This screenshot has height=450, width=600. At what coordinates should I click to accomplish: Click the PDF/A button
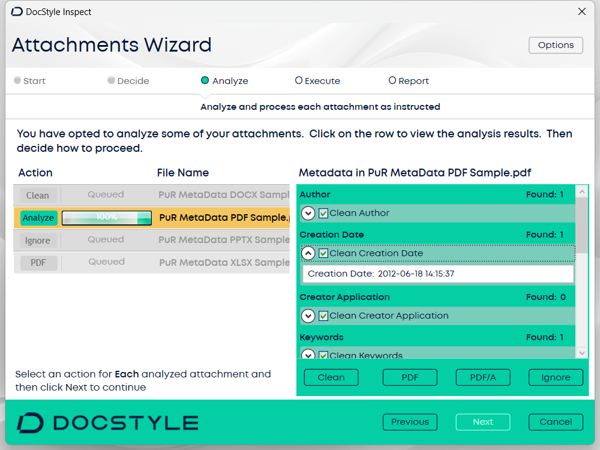coord(483,377)
